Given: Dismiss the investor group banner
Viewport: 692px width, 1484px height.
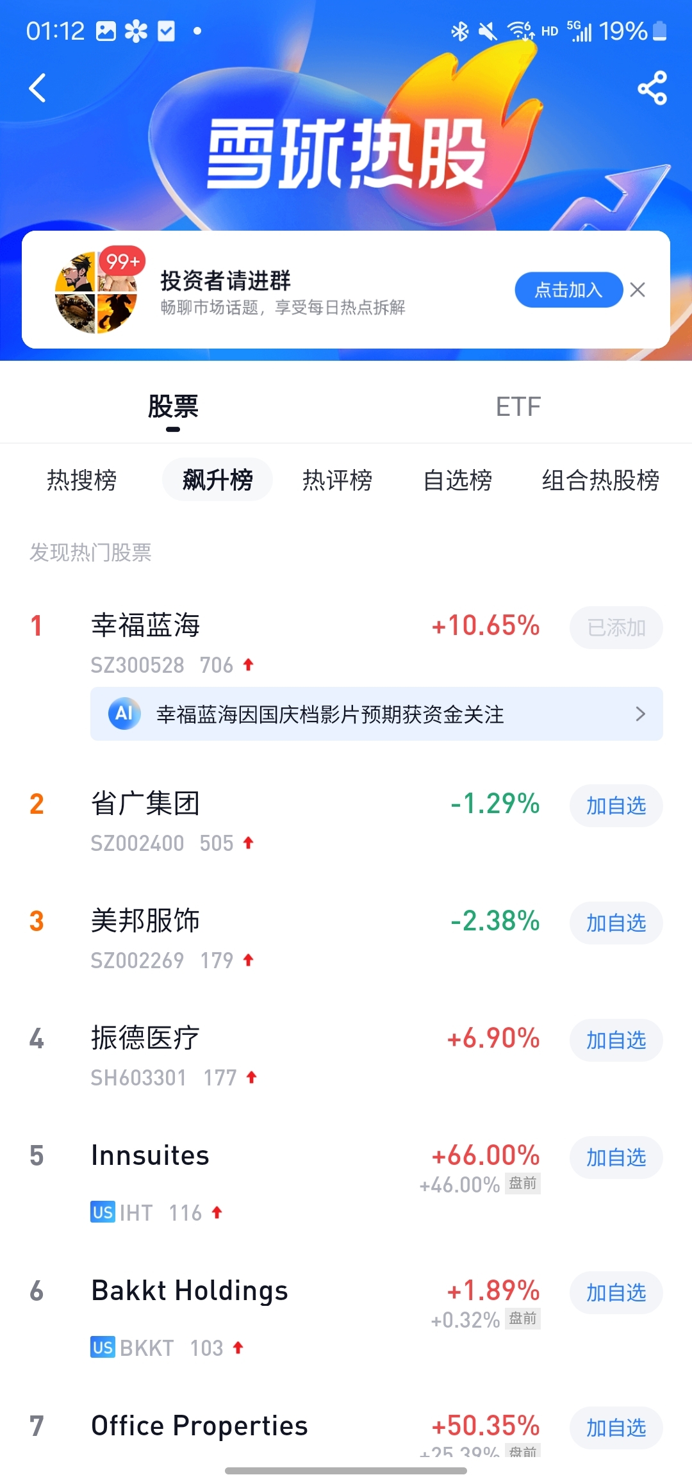Looking at the screenshot, I should [x=638, y=290].
